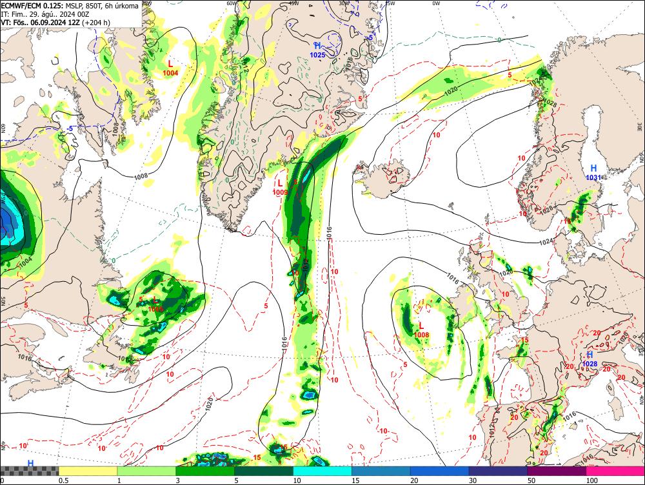Click the yellow 0.5–1 legend swatch
Image resolution: width=645 pixels, height=485 pixels.
(88, 471)
